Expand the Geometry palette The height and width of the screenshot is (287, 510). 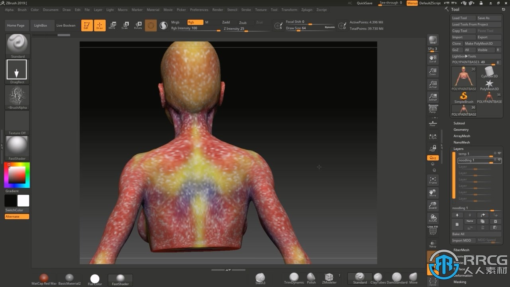[461, 130]
